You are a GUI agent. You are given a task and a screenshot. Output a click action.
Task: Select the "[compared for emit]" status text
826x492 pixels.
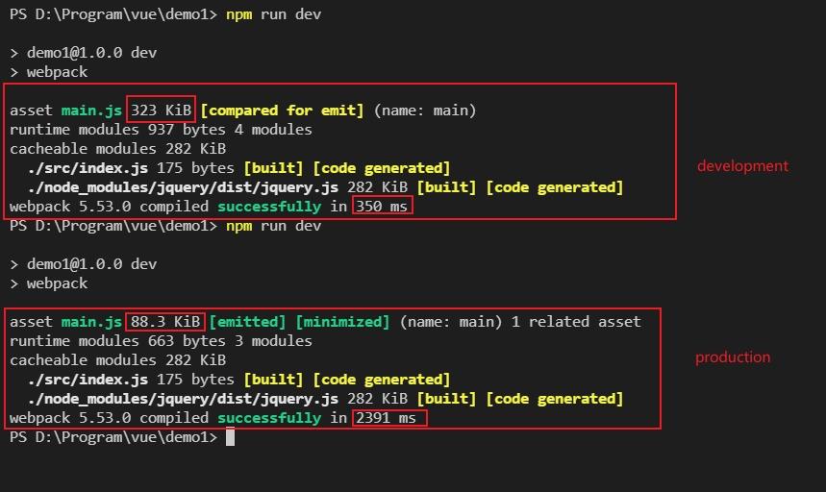tap(283, 110)
